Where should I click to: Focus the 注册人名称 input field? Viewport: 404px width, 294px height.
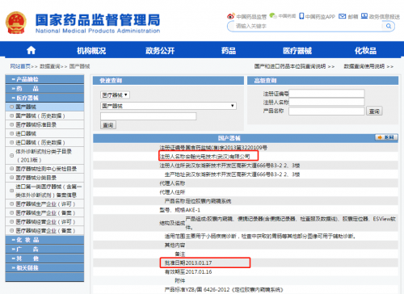[326, 102]
